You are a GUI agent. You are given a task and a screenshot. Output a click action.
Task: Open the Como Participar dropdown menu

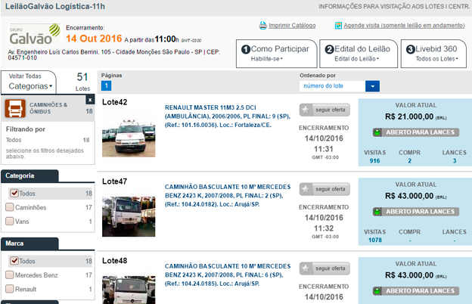click(275, 54)
